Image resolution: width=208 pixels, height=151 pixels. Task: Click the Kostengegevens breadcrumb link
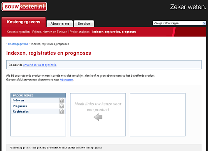[18, 44]
